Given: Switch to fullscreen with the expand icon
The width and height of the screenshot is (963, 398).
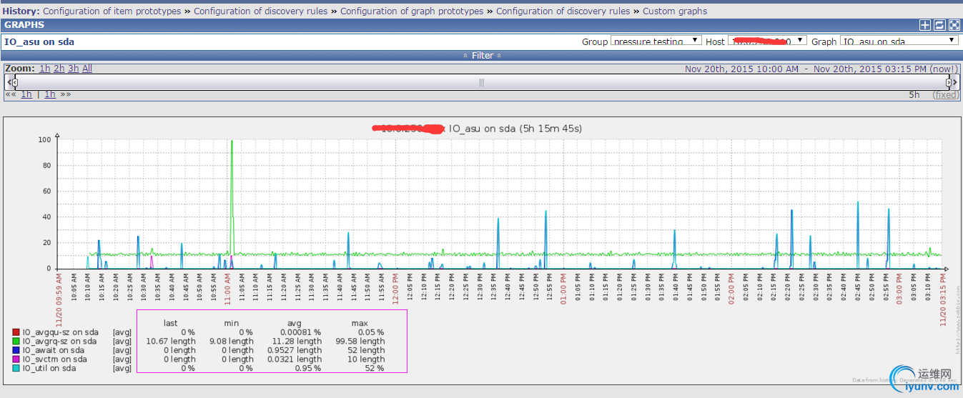Looking at the screenshot, I should 953,25.
